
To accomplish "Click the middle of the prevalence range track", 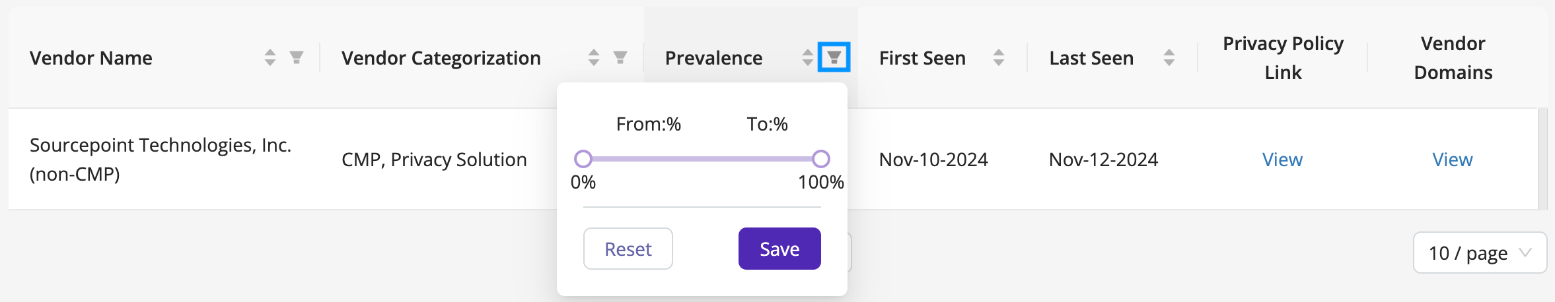I will [702, 159].
